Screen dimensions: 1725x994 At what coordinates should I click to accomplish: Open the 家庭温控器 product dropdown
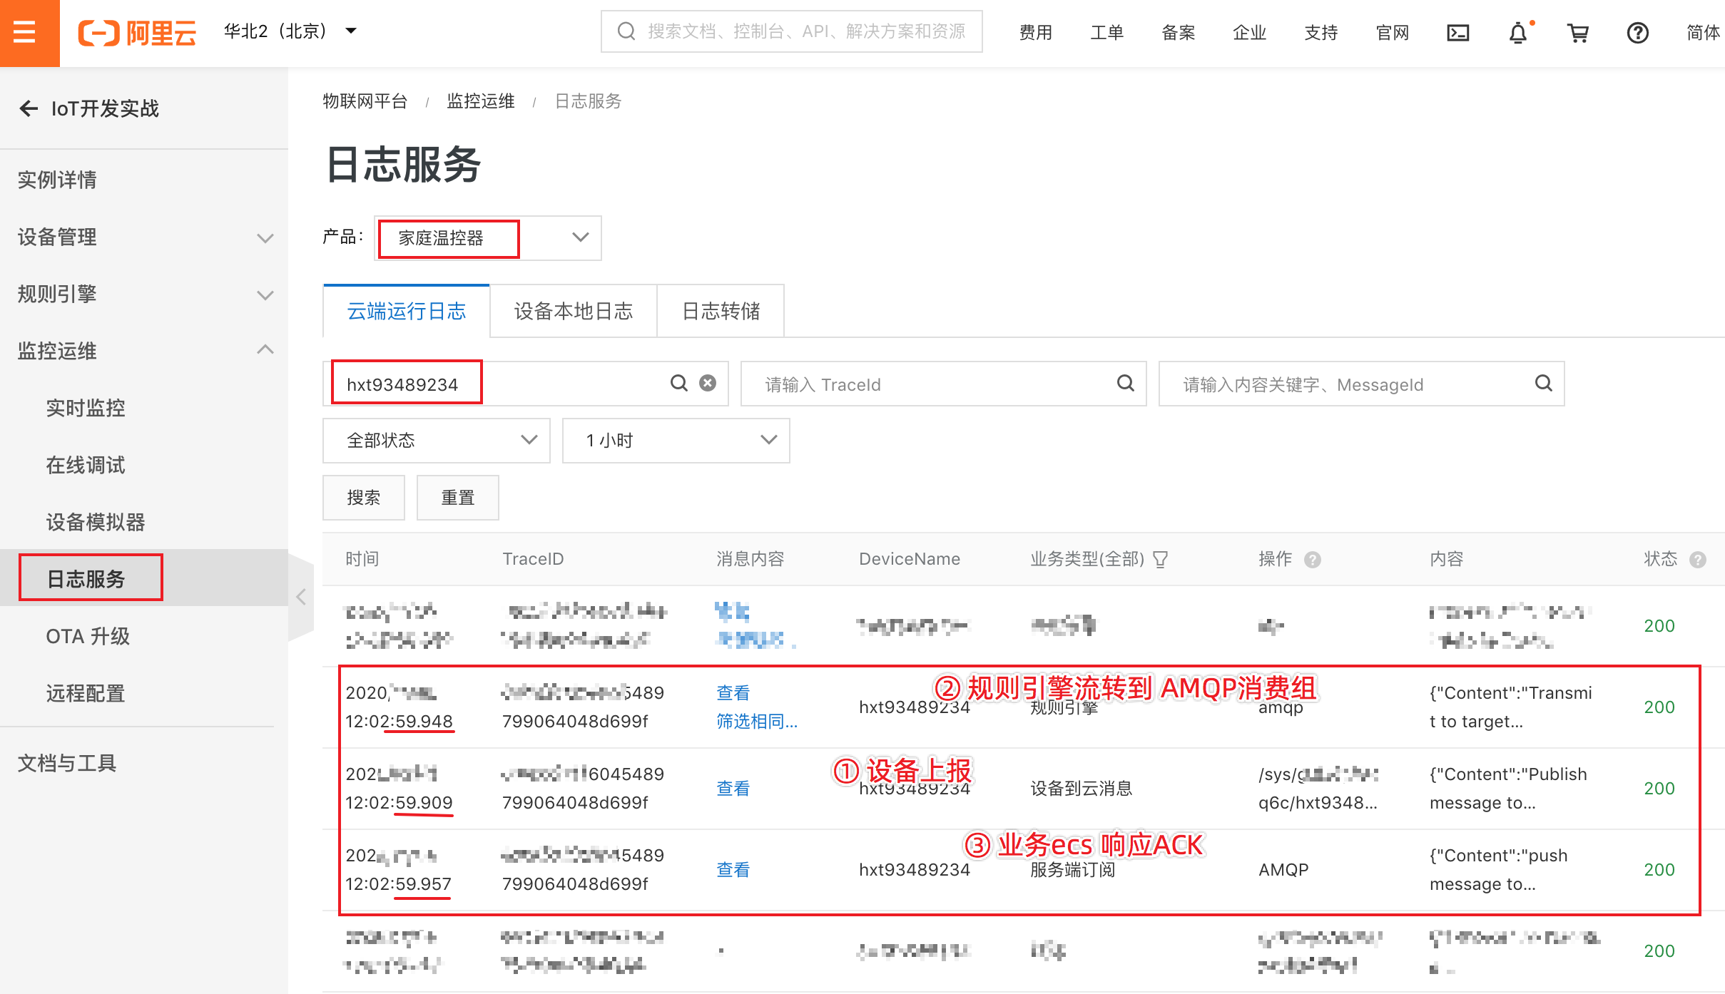(488, 237)
